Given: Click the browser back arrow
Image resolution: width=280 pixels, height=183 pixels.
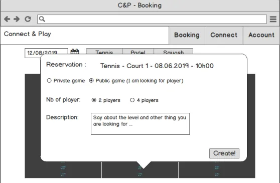Looking at the screenshot, I should (x=7, y=19).
